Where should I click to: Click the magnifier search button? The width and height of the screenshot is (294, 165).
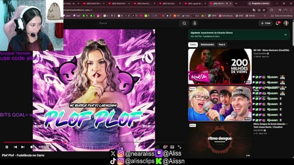click(184, 23)
